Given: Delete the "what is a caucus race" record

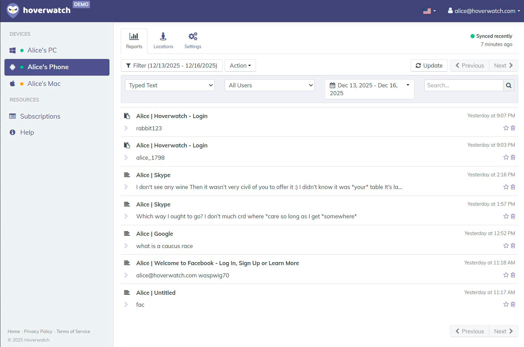Looking at the screenshot, I should pos(513,245).
